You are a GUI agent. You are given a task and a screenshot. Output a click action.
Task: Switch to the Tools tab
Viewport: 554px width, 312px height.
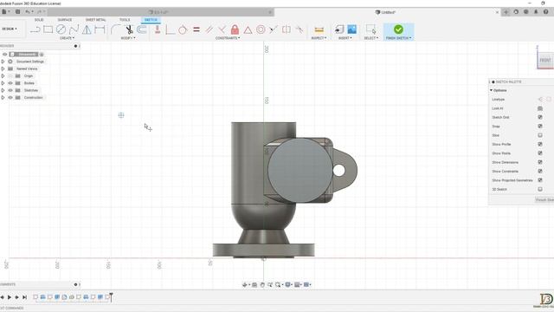(125, 20)
